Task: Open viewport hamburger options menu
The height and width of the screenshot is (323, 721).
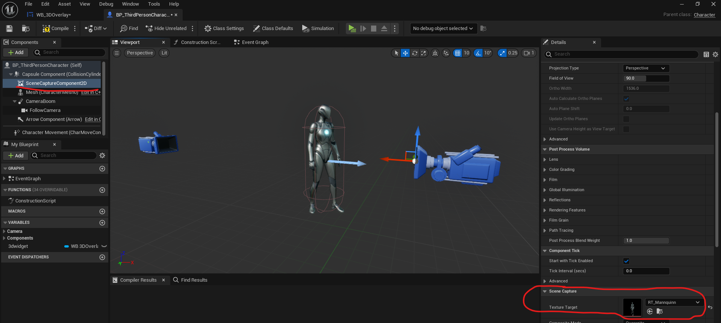Action: click(x=117, y=53)
